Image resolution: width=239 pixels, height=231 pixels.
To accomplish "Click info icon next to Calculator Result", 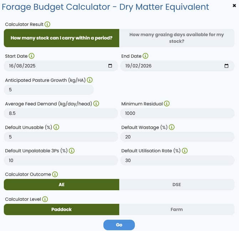I will [x=47, y=24].
